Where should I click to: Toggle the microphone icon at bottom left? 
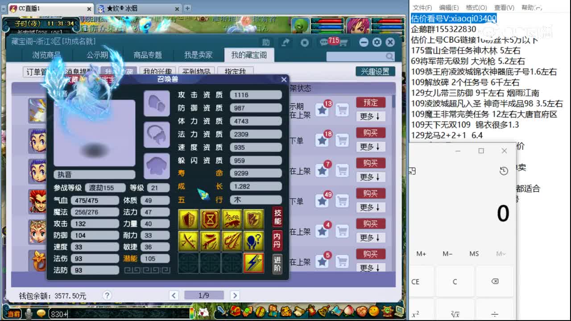tap(29, 313)
